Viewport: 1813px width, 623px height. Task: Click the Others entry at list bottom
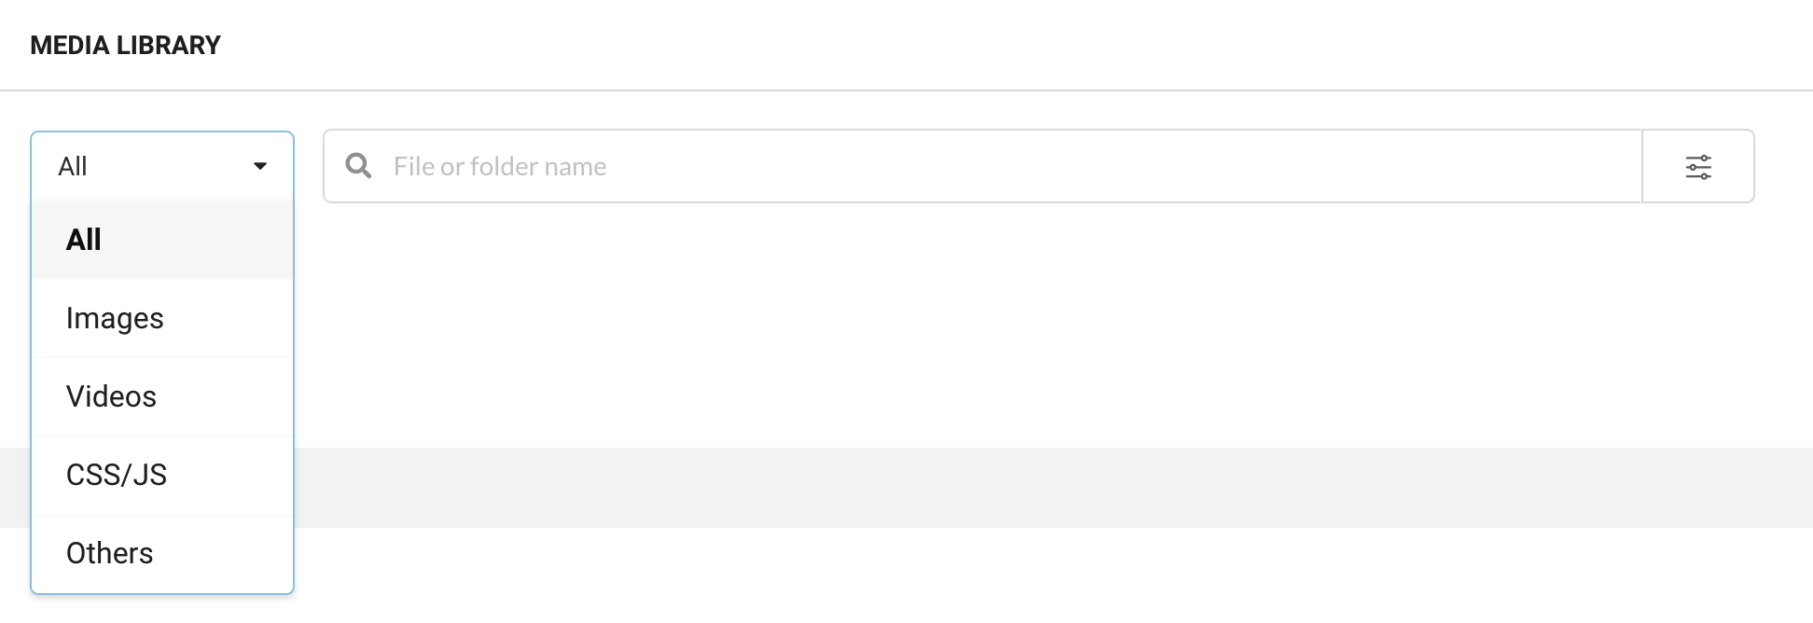click(x=109, y=553)
